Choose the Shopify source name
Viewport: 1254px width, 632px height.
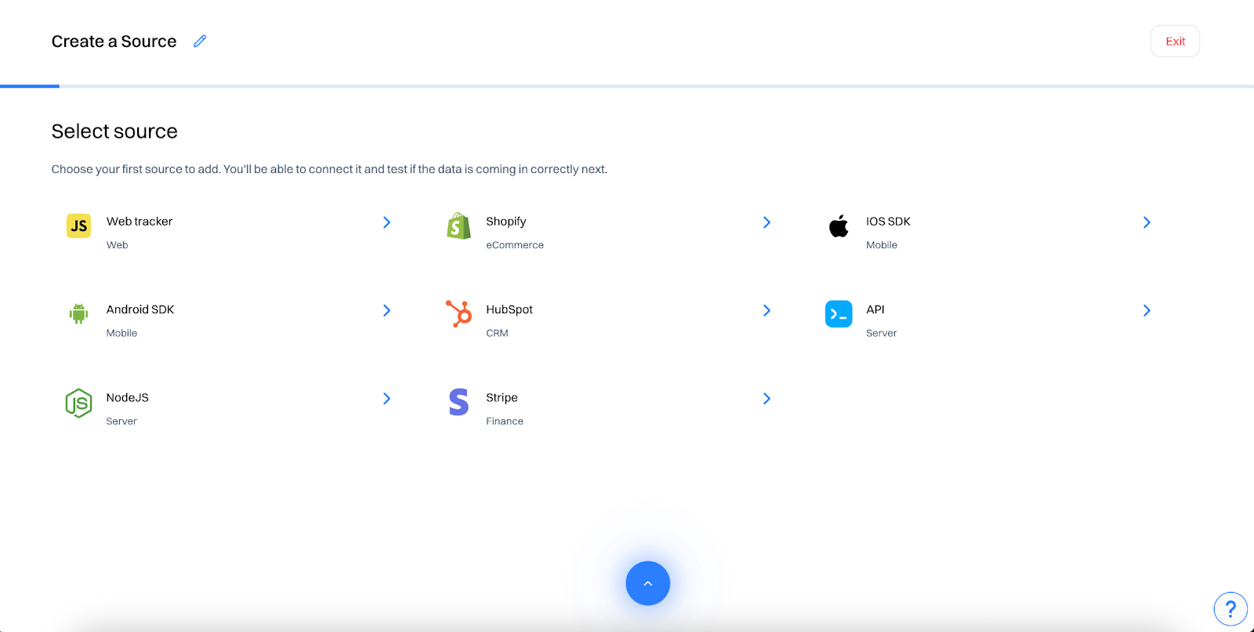coord(506,222)
